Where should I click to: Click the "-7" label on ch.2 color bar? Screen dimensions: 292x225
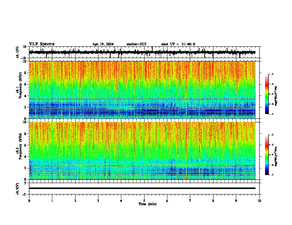(272, 175)
